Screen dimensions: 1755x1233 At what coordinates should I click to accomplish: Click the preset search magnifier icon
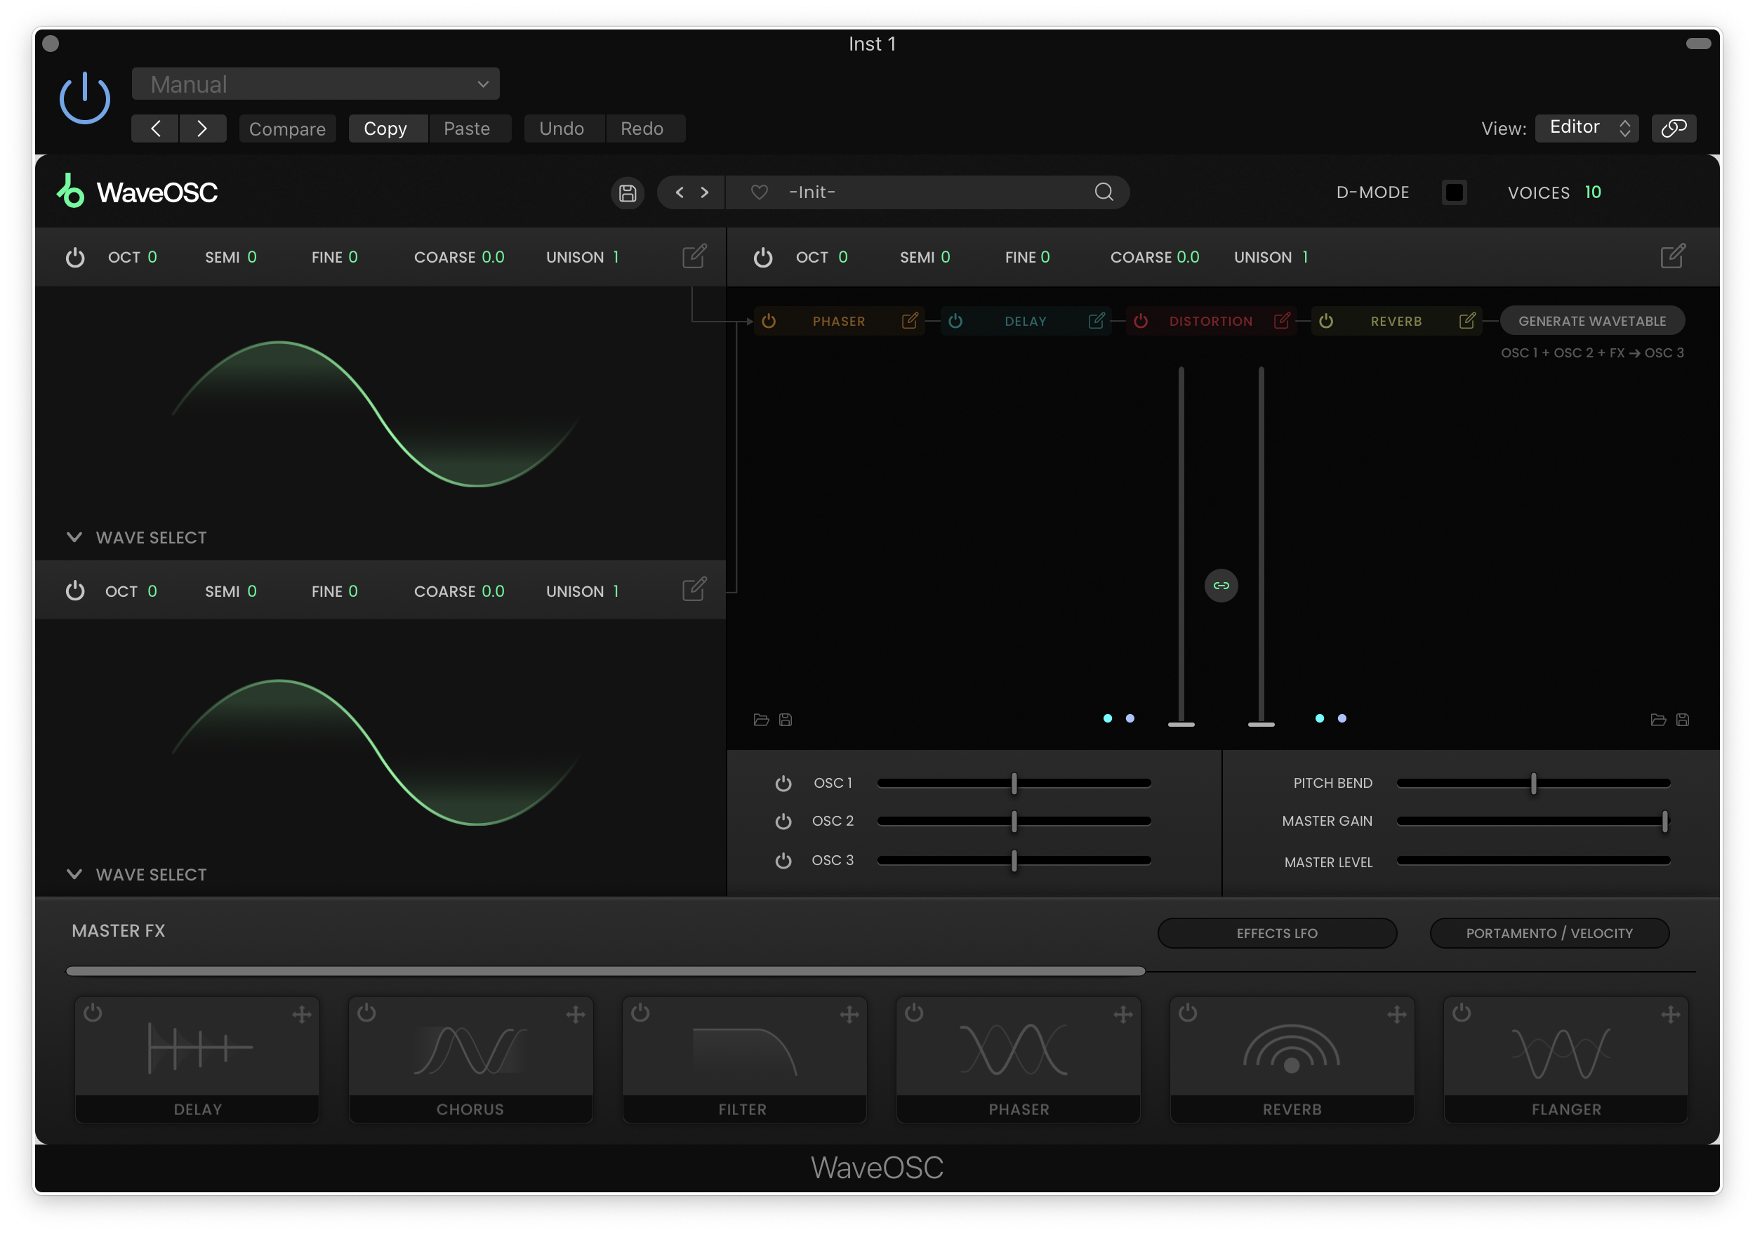click(x=1103, y=192)
